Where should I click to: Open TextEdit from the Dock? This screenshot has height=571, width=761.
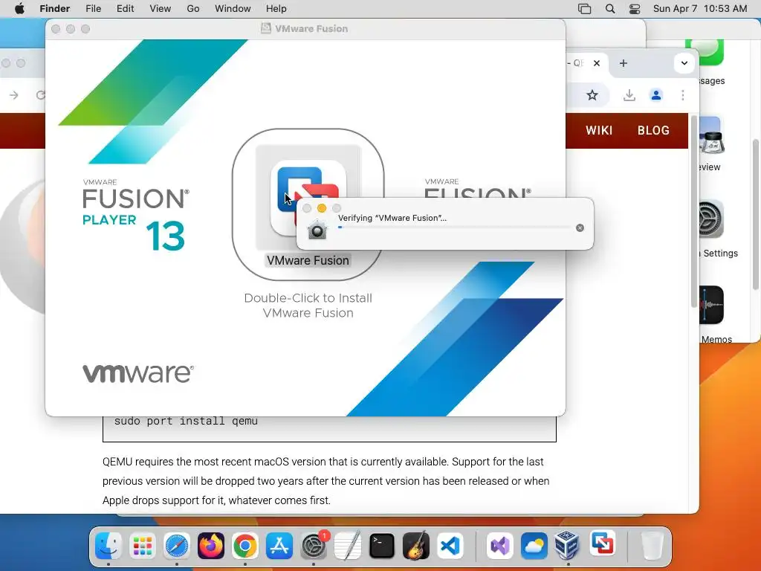(348, 545)
